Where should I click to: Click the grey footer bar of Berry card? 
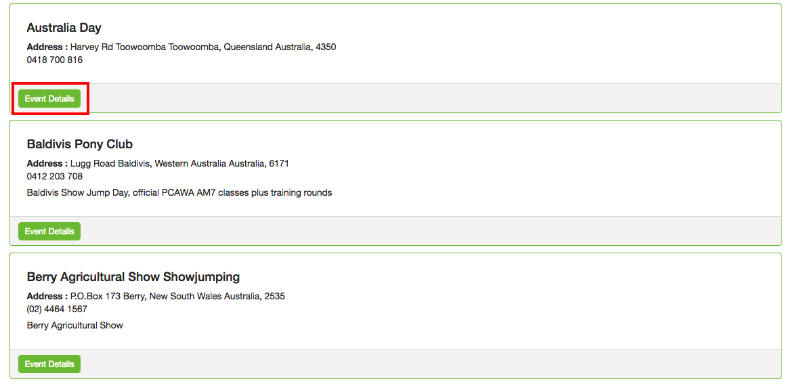pyautogui.click(x=433, y=364)
